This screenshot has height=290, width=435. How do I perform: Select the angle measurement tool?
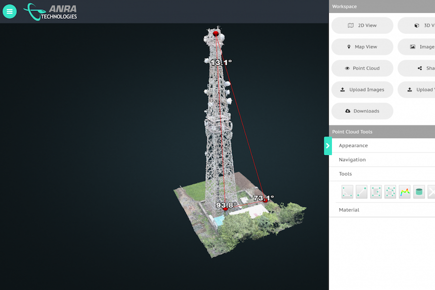347,192
